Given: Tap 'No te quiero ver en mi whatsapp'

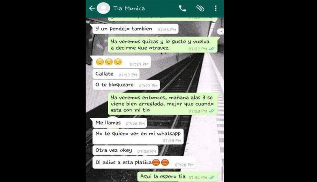Looking at the screenshot, I should 138,137.
